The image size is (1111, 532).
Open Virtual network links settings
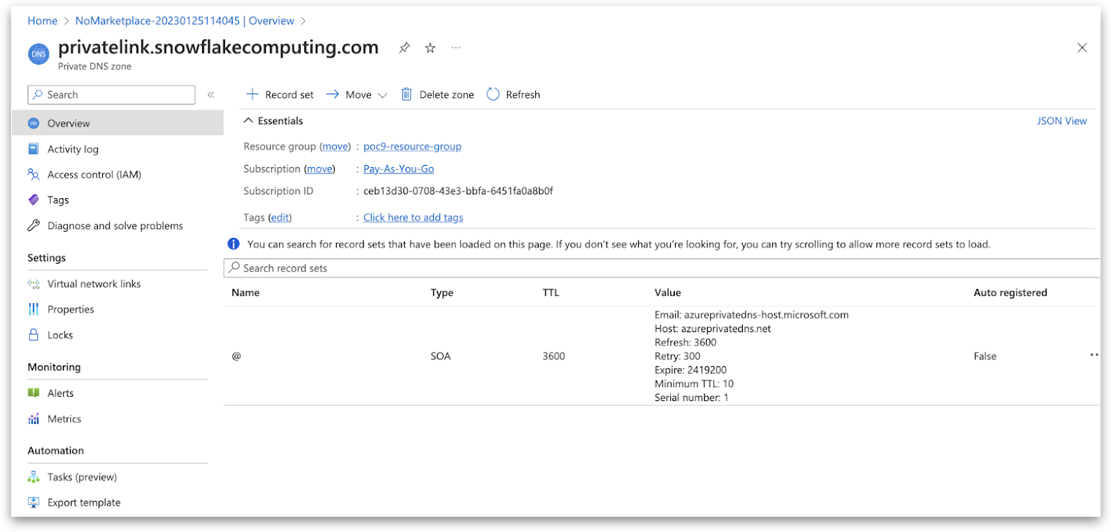(x=94, y=284)
